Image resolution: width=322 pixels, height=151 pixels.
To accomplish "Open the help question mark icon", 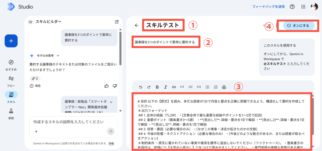I will (x=292, y=7).
